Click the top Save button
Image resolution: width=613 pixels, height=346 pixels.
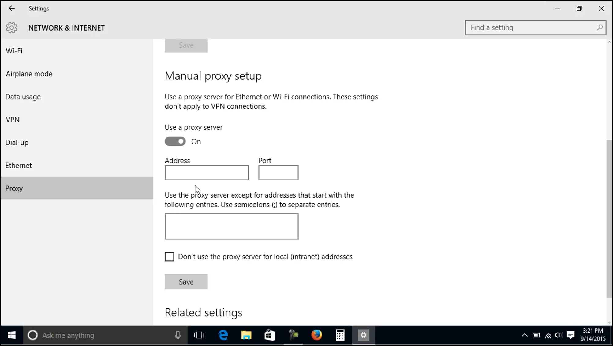(x=186, y=45)
